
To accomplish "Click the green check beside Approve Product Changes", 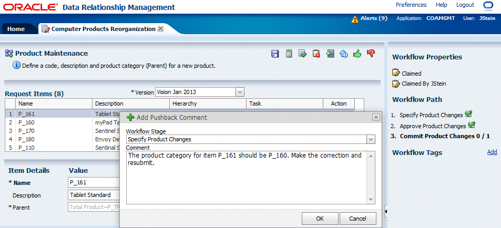I will click(x=471, y=125).
